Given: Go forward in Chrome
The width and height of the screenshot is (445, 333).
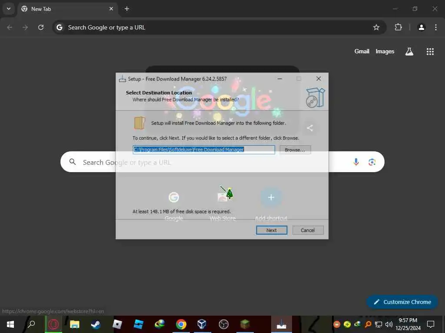Looking at the screenshot, I should pos(25,27).
